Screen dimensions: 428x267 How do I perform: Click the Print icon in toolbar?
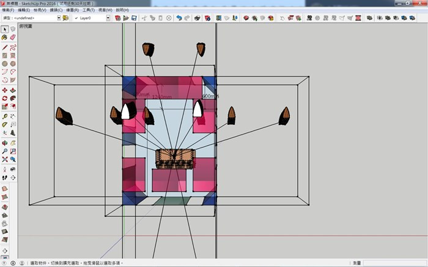coord(197,18)
